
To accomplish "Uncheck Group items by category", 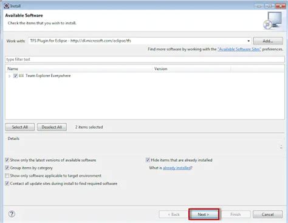I will click(x=7, y=168).
